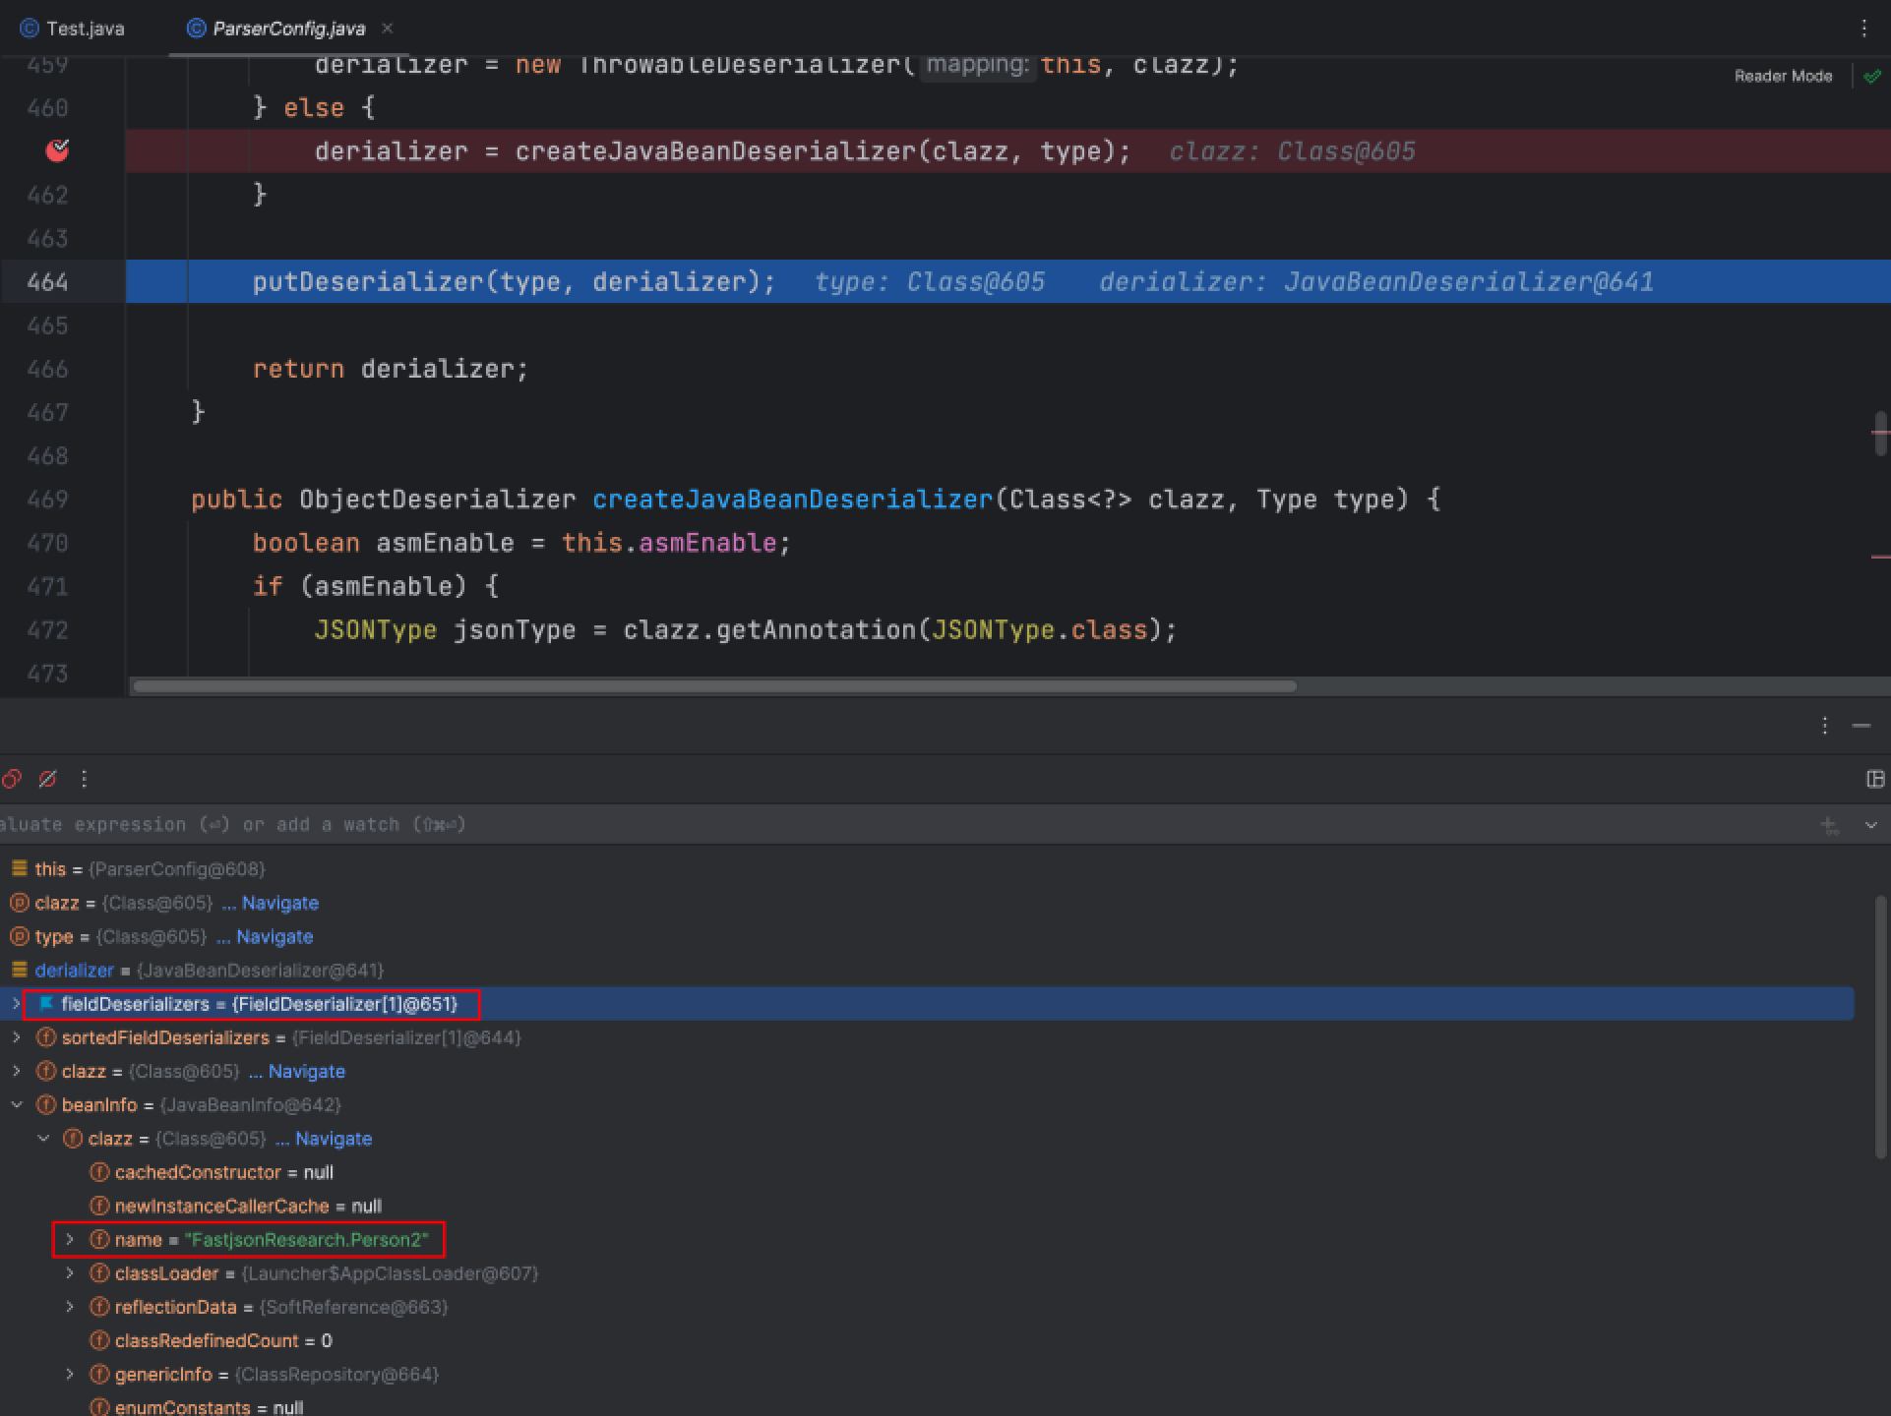
Task: Click the layout settings icon
Action: click(1875, 779)
